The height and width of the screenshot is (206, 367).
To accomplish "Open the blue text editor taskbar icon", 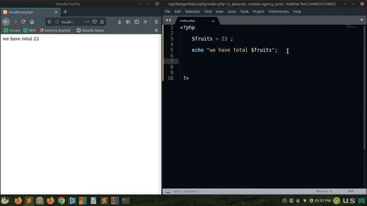I will (x=72, y=201).
